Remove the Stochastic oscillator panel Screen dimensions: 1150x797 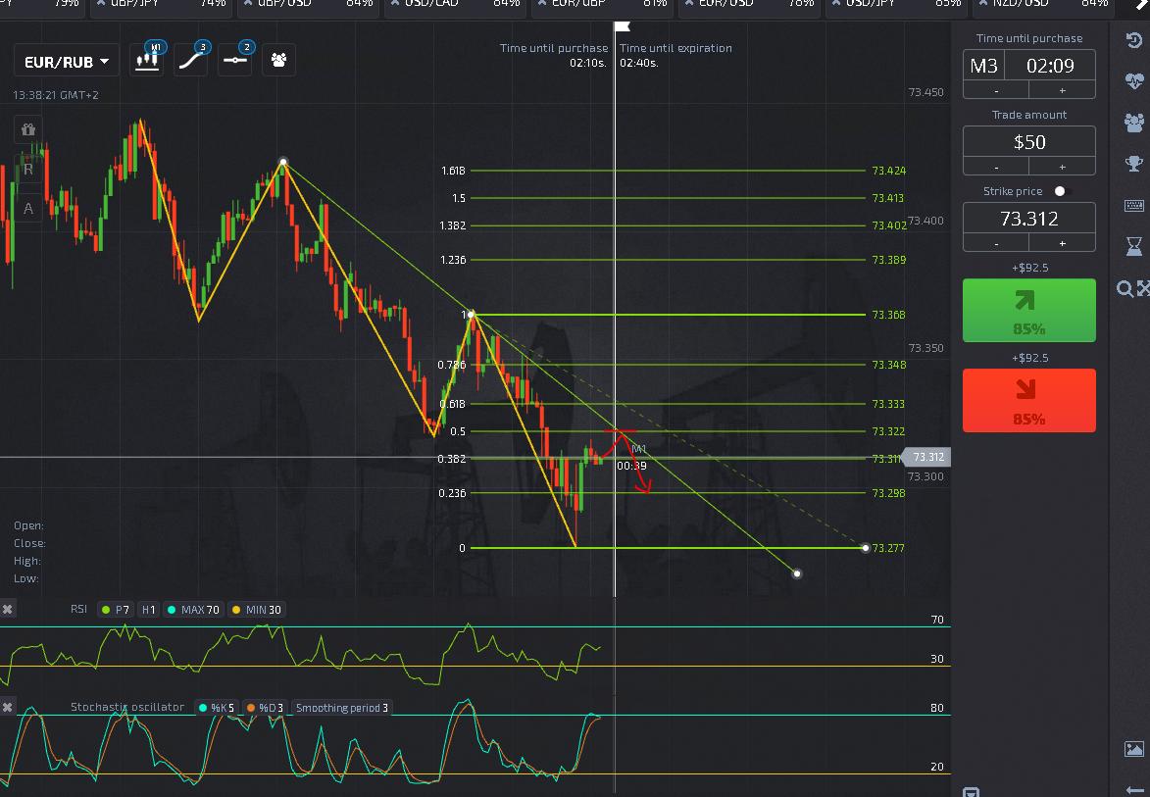(7, 708)
